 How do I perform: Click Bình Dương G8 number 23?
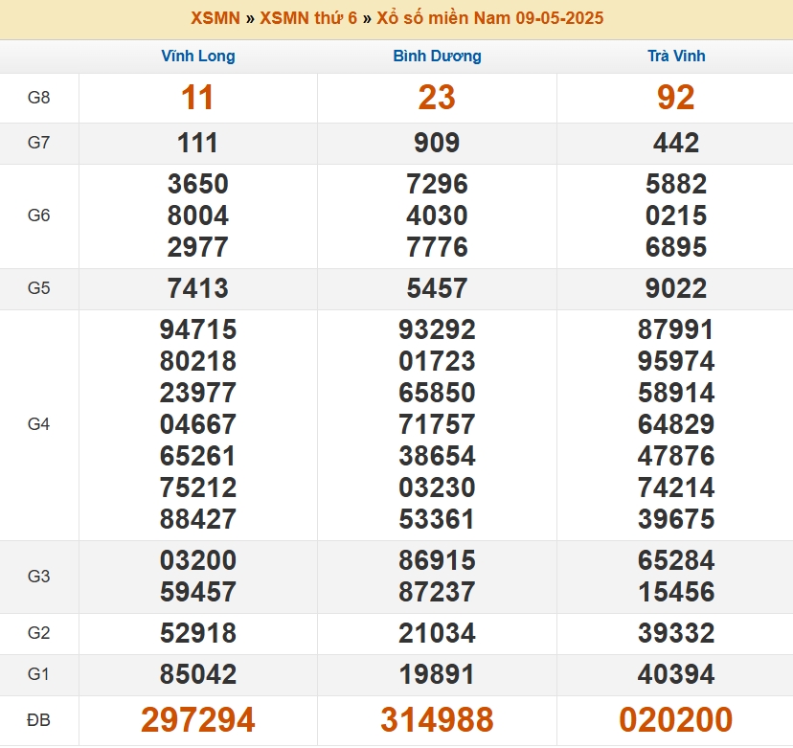[x=437, y=97]
